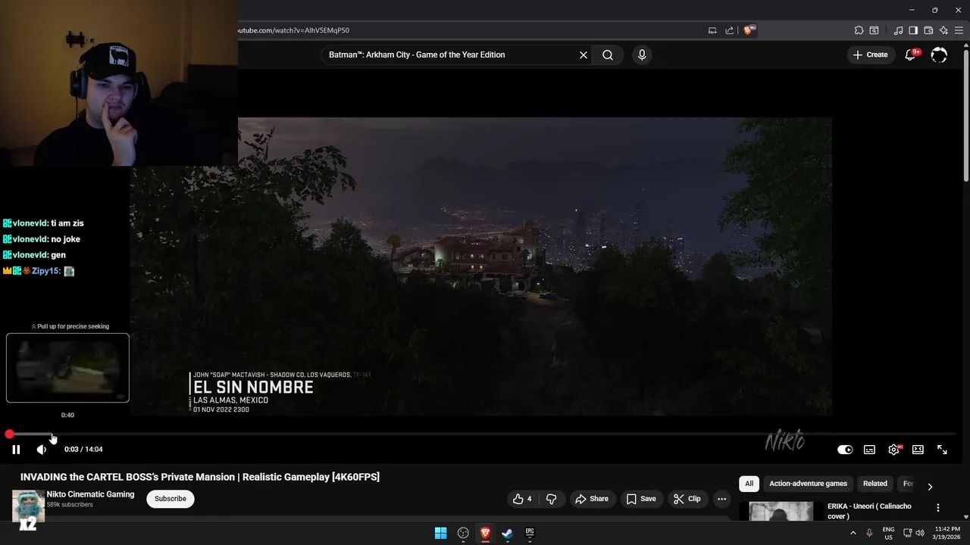Seek video on the red progress bar
The width and height of the screenshot is (970, 545).
coord(482,434)
